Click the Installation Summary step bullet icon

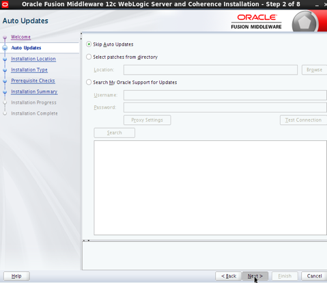(x=5, y=92)
